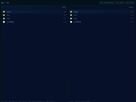Click the '/' path in right panel header

(x=70, y=7)
